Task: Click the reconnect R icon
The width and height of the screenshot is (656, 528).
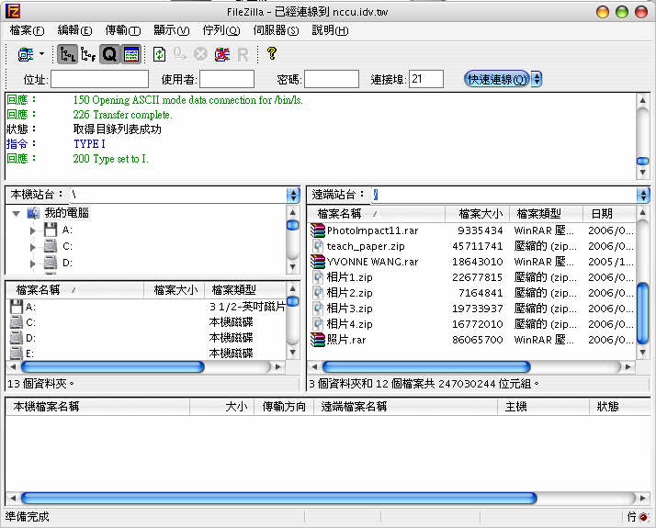Action: point(243,55)
